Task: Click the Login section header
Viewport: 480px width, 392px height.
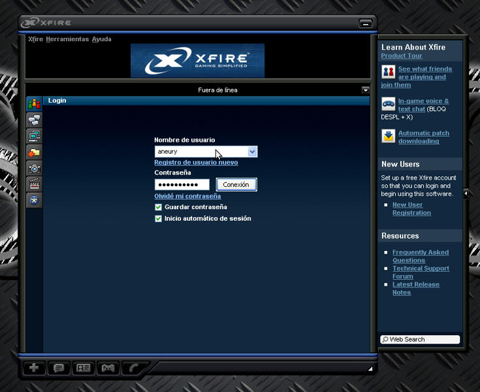Action: [x=206, y=101]
